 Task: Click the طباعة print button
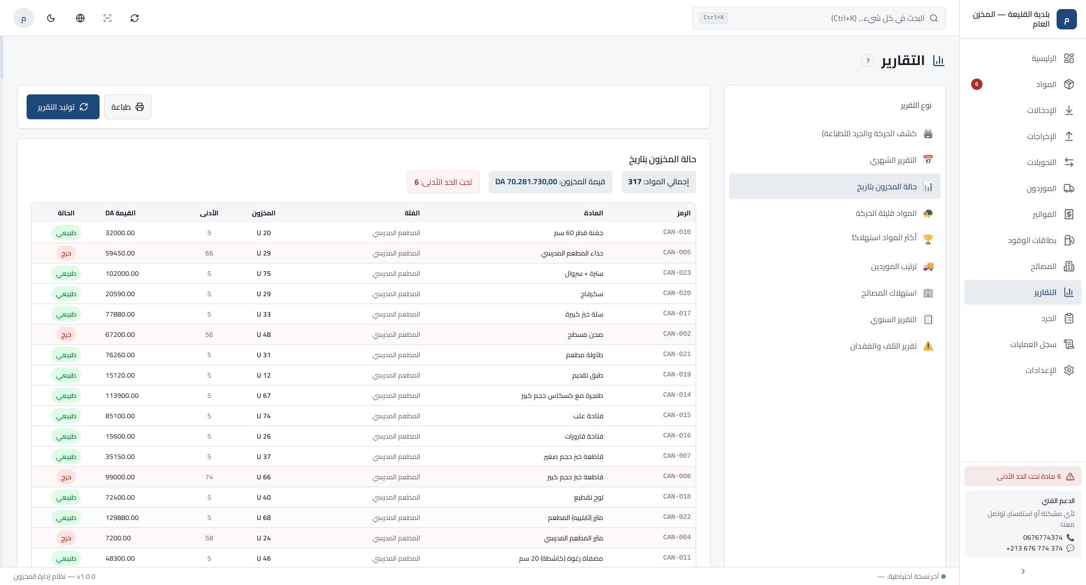[128, 107]
